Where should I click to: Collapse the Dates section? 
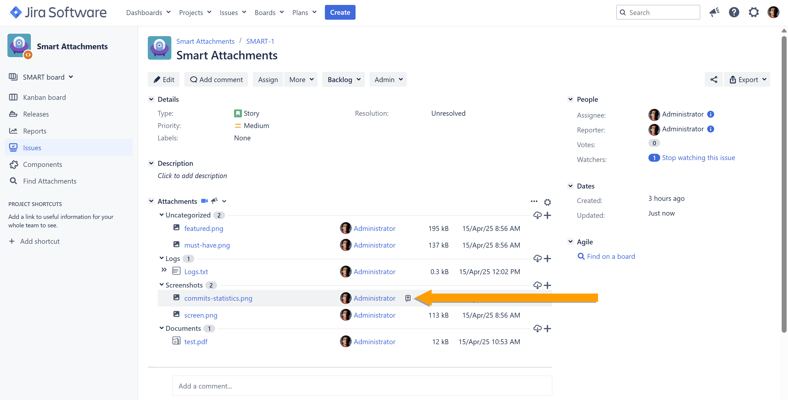click(570, 185)
